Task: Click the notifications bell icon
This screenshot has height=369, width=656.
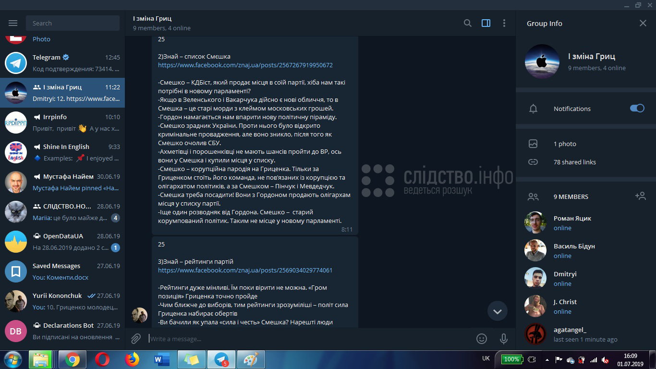Action: (x=533, y=109)
